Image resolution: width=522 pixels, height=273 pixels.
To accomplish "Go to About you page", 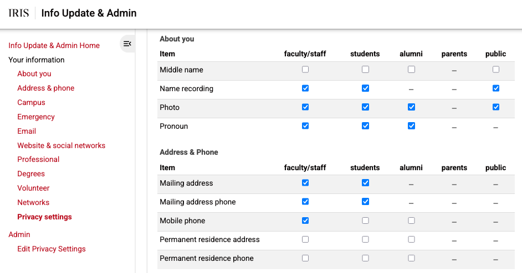I will point(34,73).
